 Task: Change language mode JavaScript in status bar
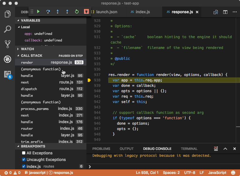pos(217,173)
